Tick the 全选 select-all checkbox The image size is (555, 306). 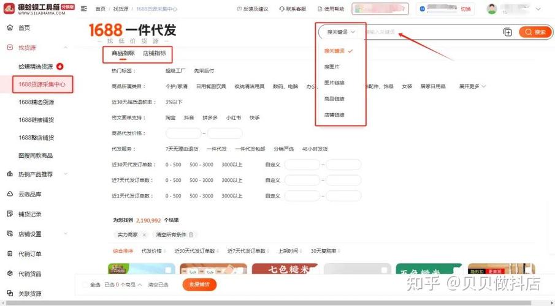click(85, 285)
